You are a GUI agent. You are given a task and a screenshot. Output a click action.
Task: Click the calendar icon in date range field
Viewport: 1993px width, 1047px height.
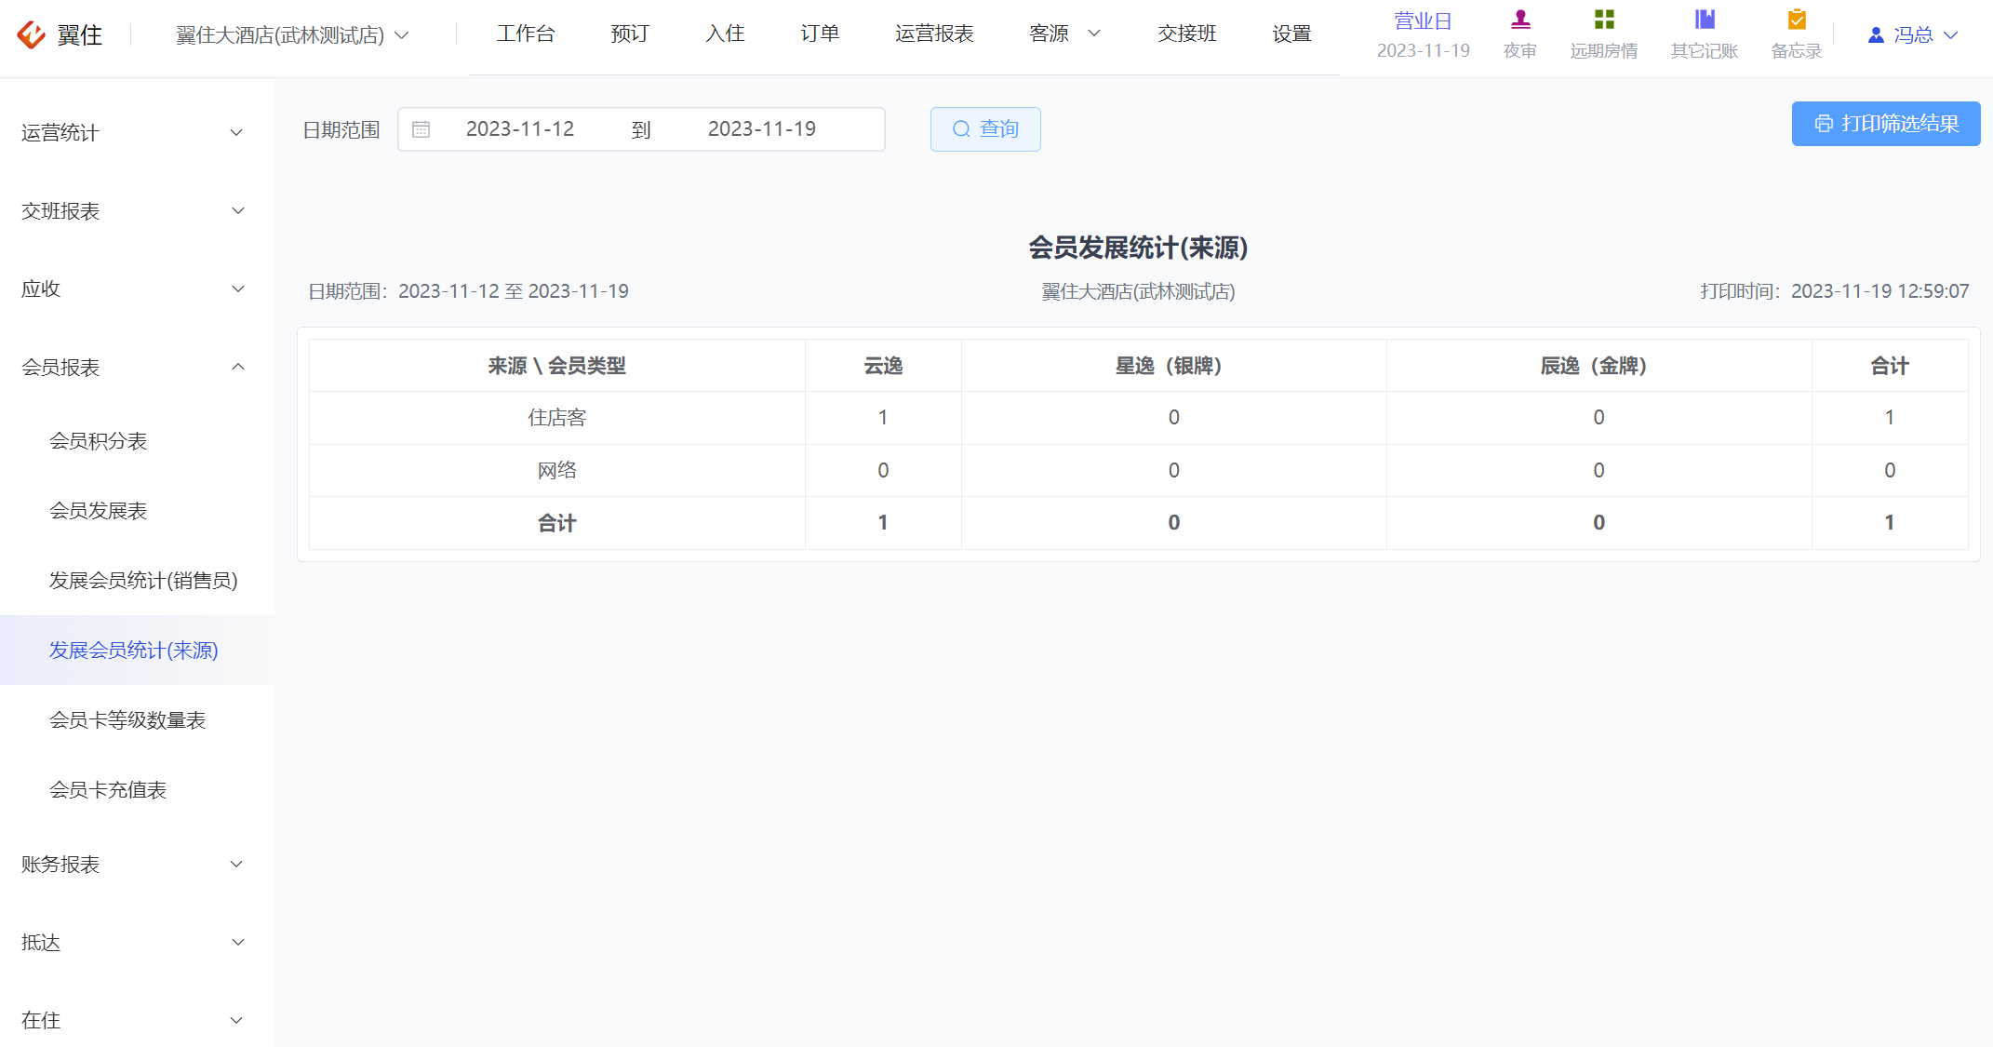click(x=421, y=129)
